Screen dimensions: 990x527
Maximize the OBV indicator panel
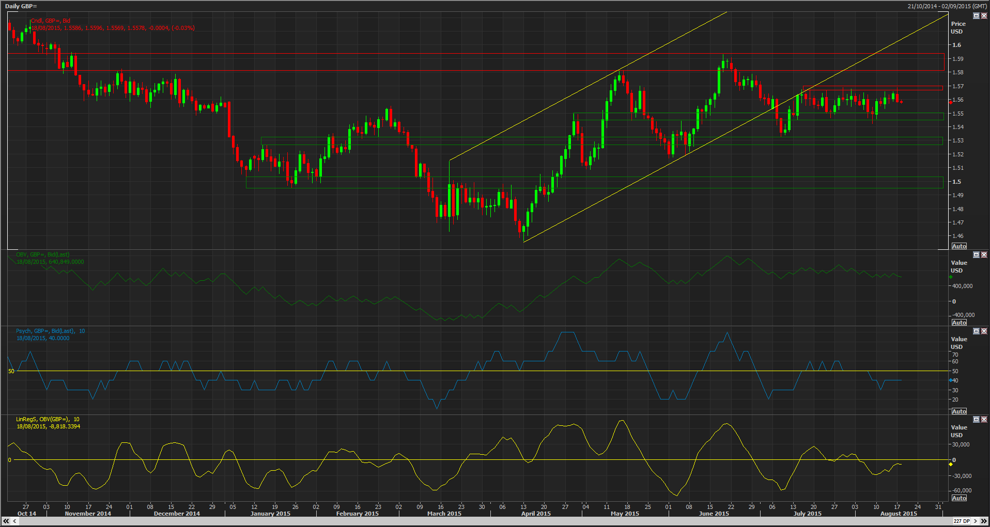click(x=976, y=255)
